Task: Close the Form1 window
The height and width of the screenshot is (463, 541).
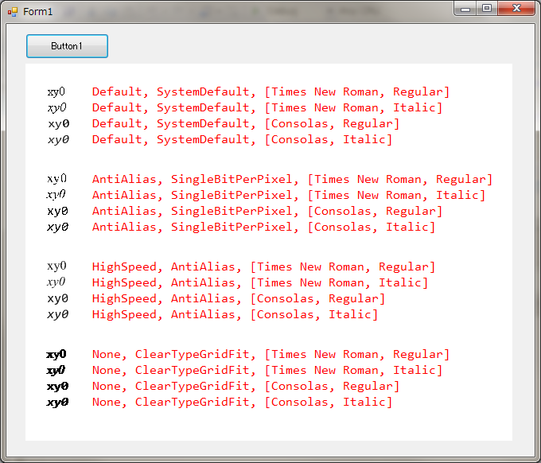Action: 516,9
